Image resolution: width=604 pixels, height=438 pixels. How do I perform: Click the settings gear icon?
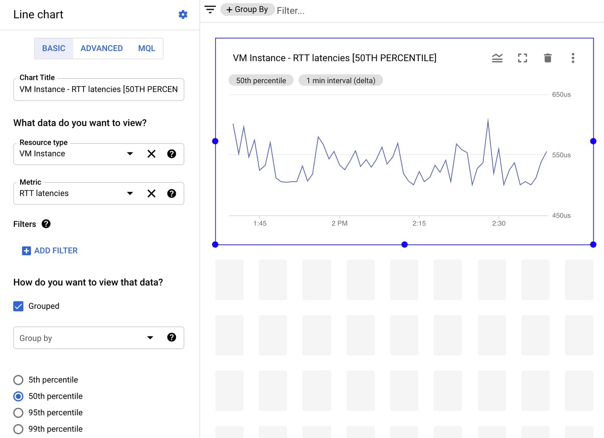182,14
